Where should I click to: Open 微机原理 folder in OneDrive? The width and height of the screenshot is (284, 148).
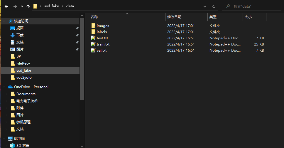[x=23, y=122]
